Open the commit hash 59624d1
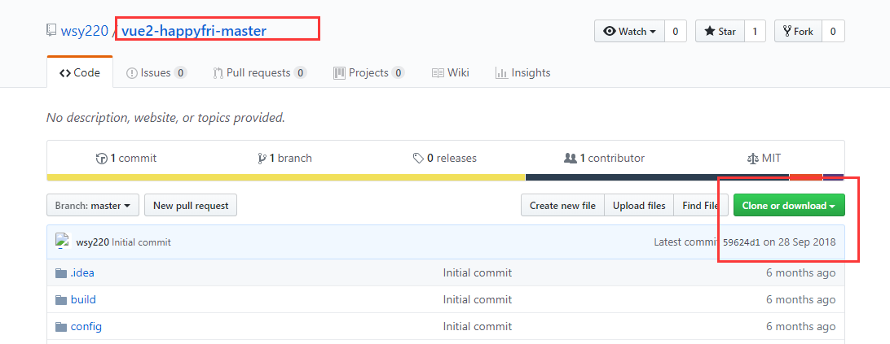Screen dimensions: 890x344 (742, 242)
